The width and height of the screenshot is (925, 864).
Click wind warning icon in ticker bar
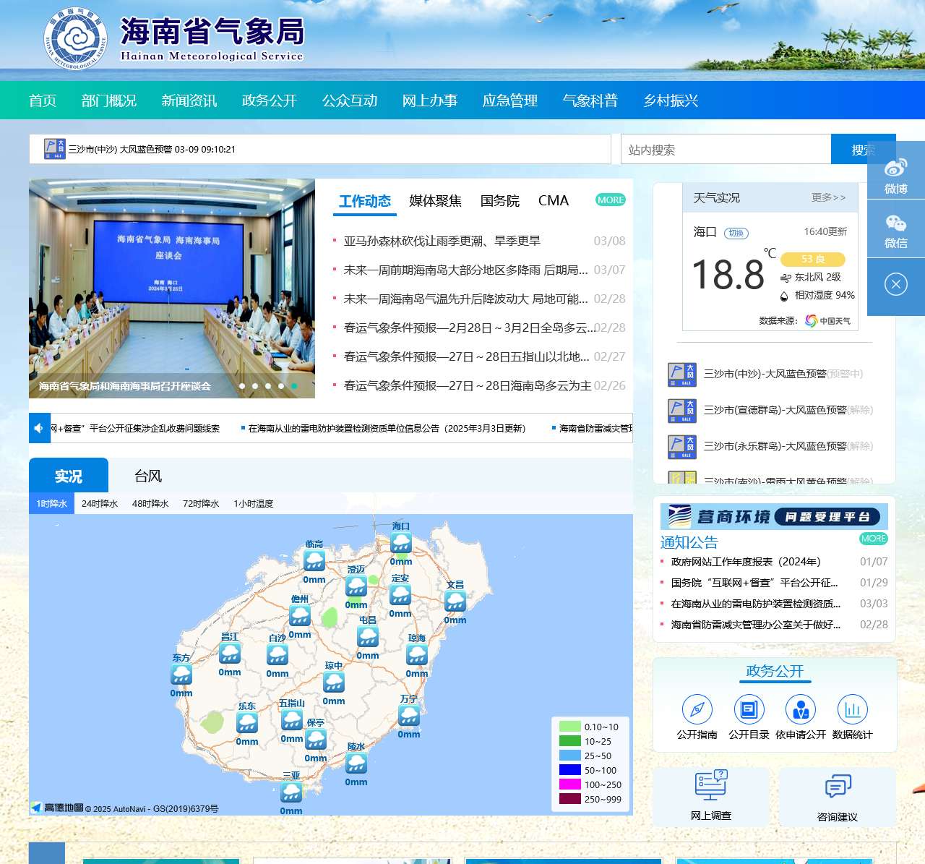[54, 149]
